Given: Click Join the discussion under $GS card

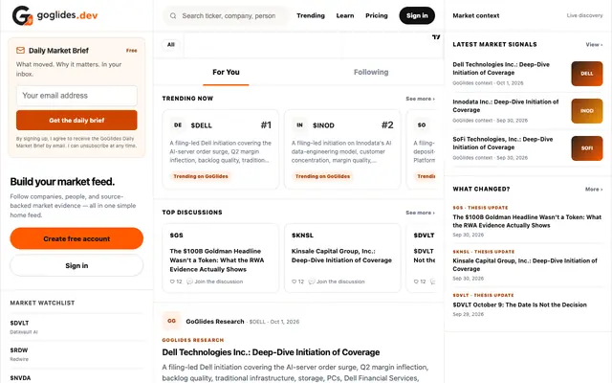Looking at the screenshot, I should coord(219,282).
